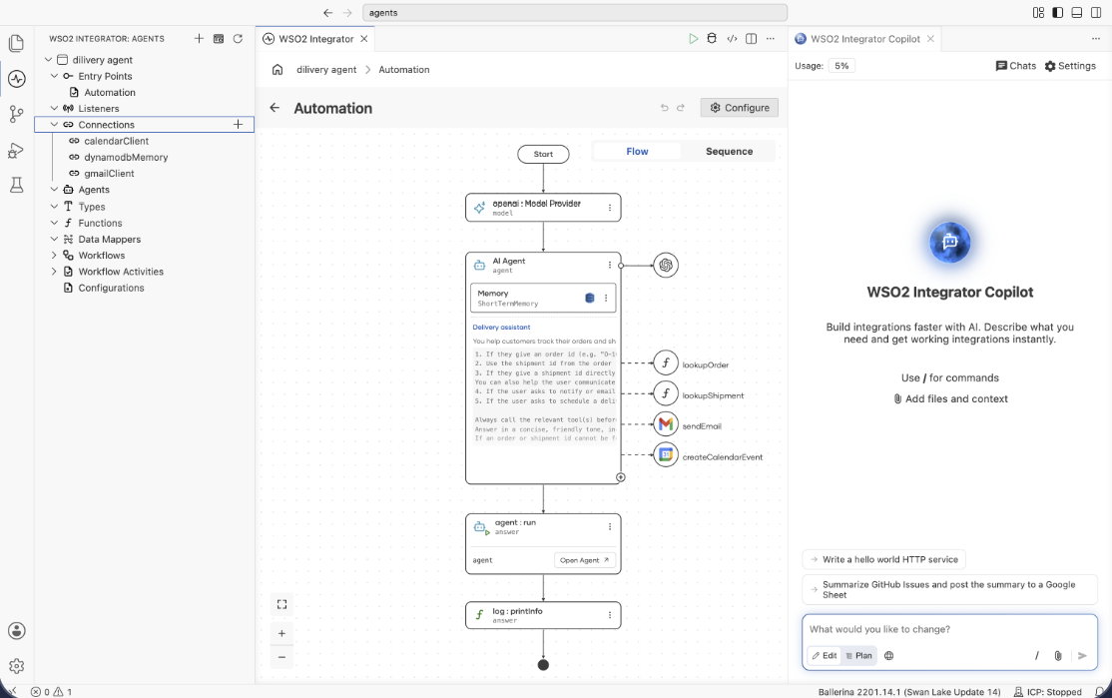Click the lookupOrder function tool icon

click(665, 363)
